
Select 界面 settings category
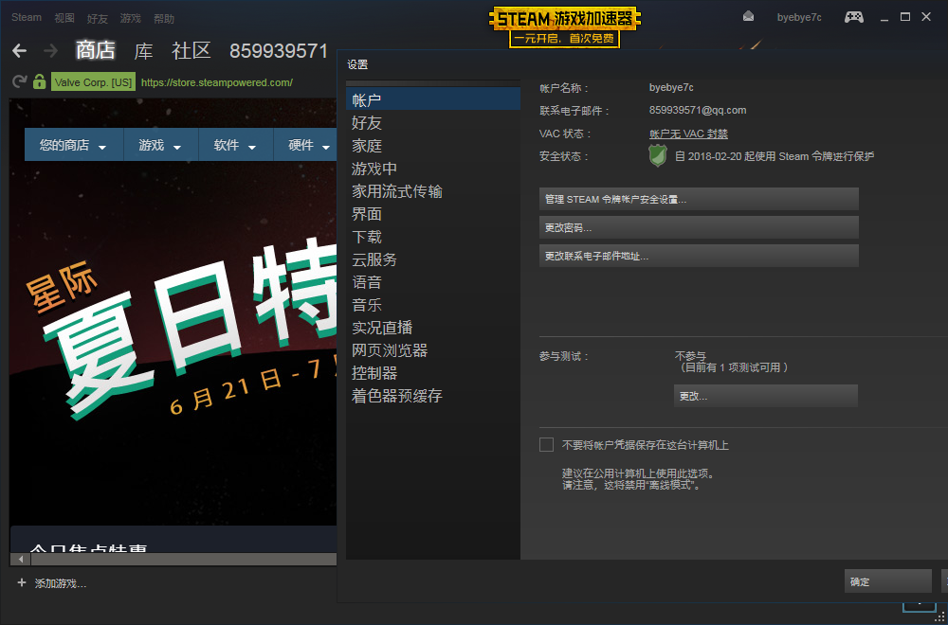[x=433, y=214]
